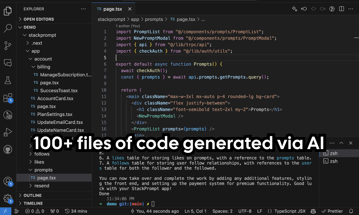The image size is (359, 215).
Task: Click the Prettier status bar item
Action: (332, 211)
